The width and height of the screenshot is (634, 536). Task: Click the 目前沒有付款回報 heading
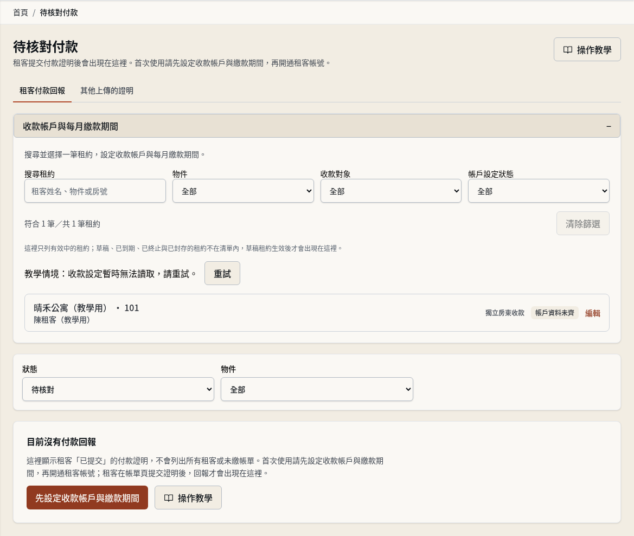tap(61, 442)
